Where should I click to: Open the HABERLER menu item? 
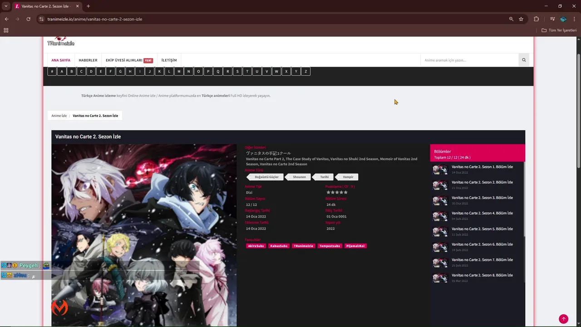(88, 60)
